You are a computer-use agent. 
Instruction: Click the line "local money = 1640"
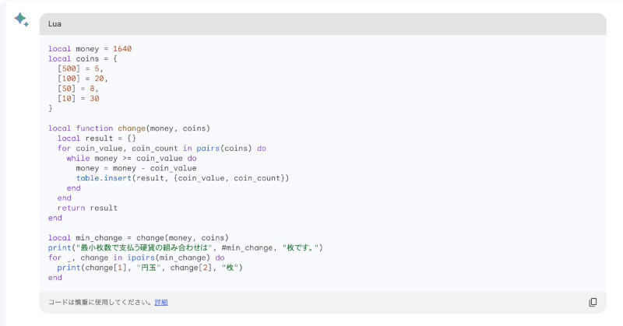90,48
